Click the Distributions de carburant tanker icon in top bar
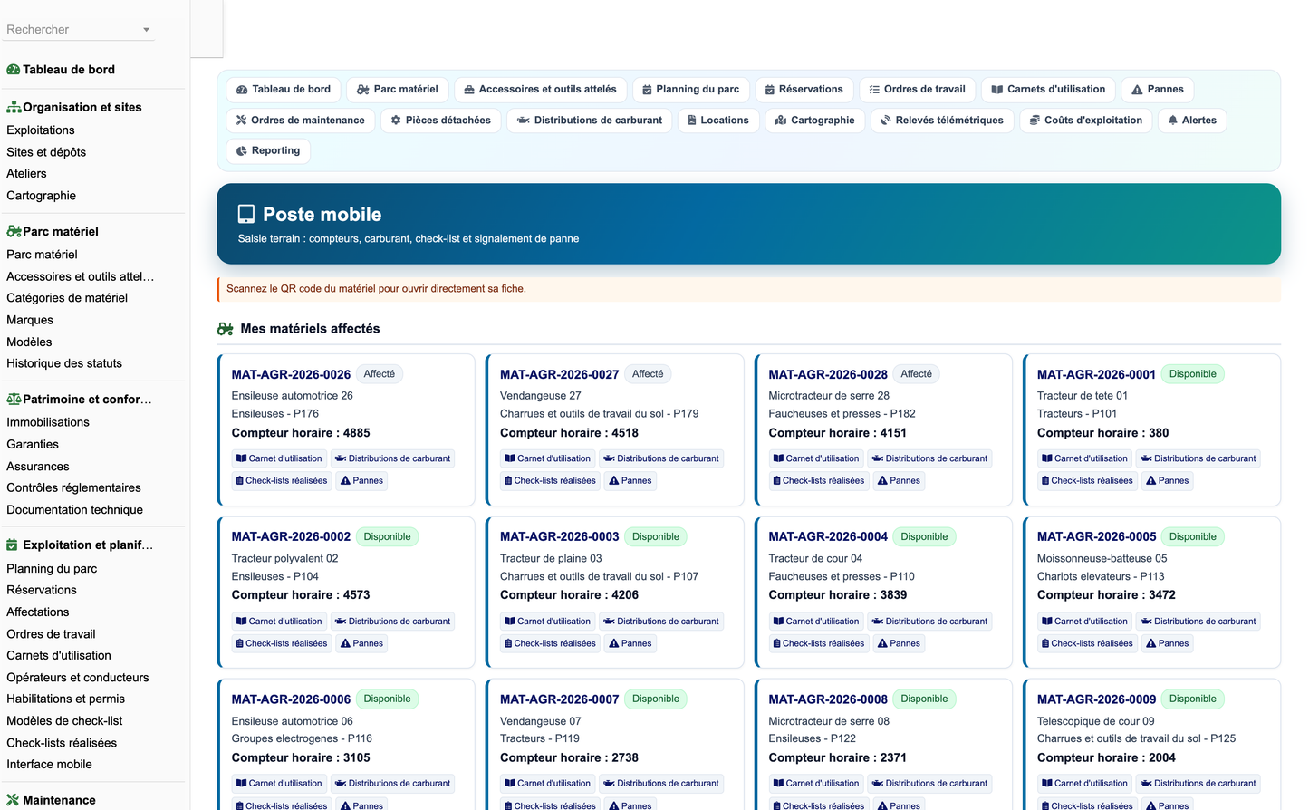 (x=524, y=120)
